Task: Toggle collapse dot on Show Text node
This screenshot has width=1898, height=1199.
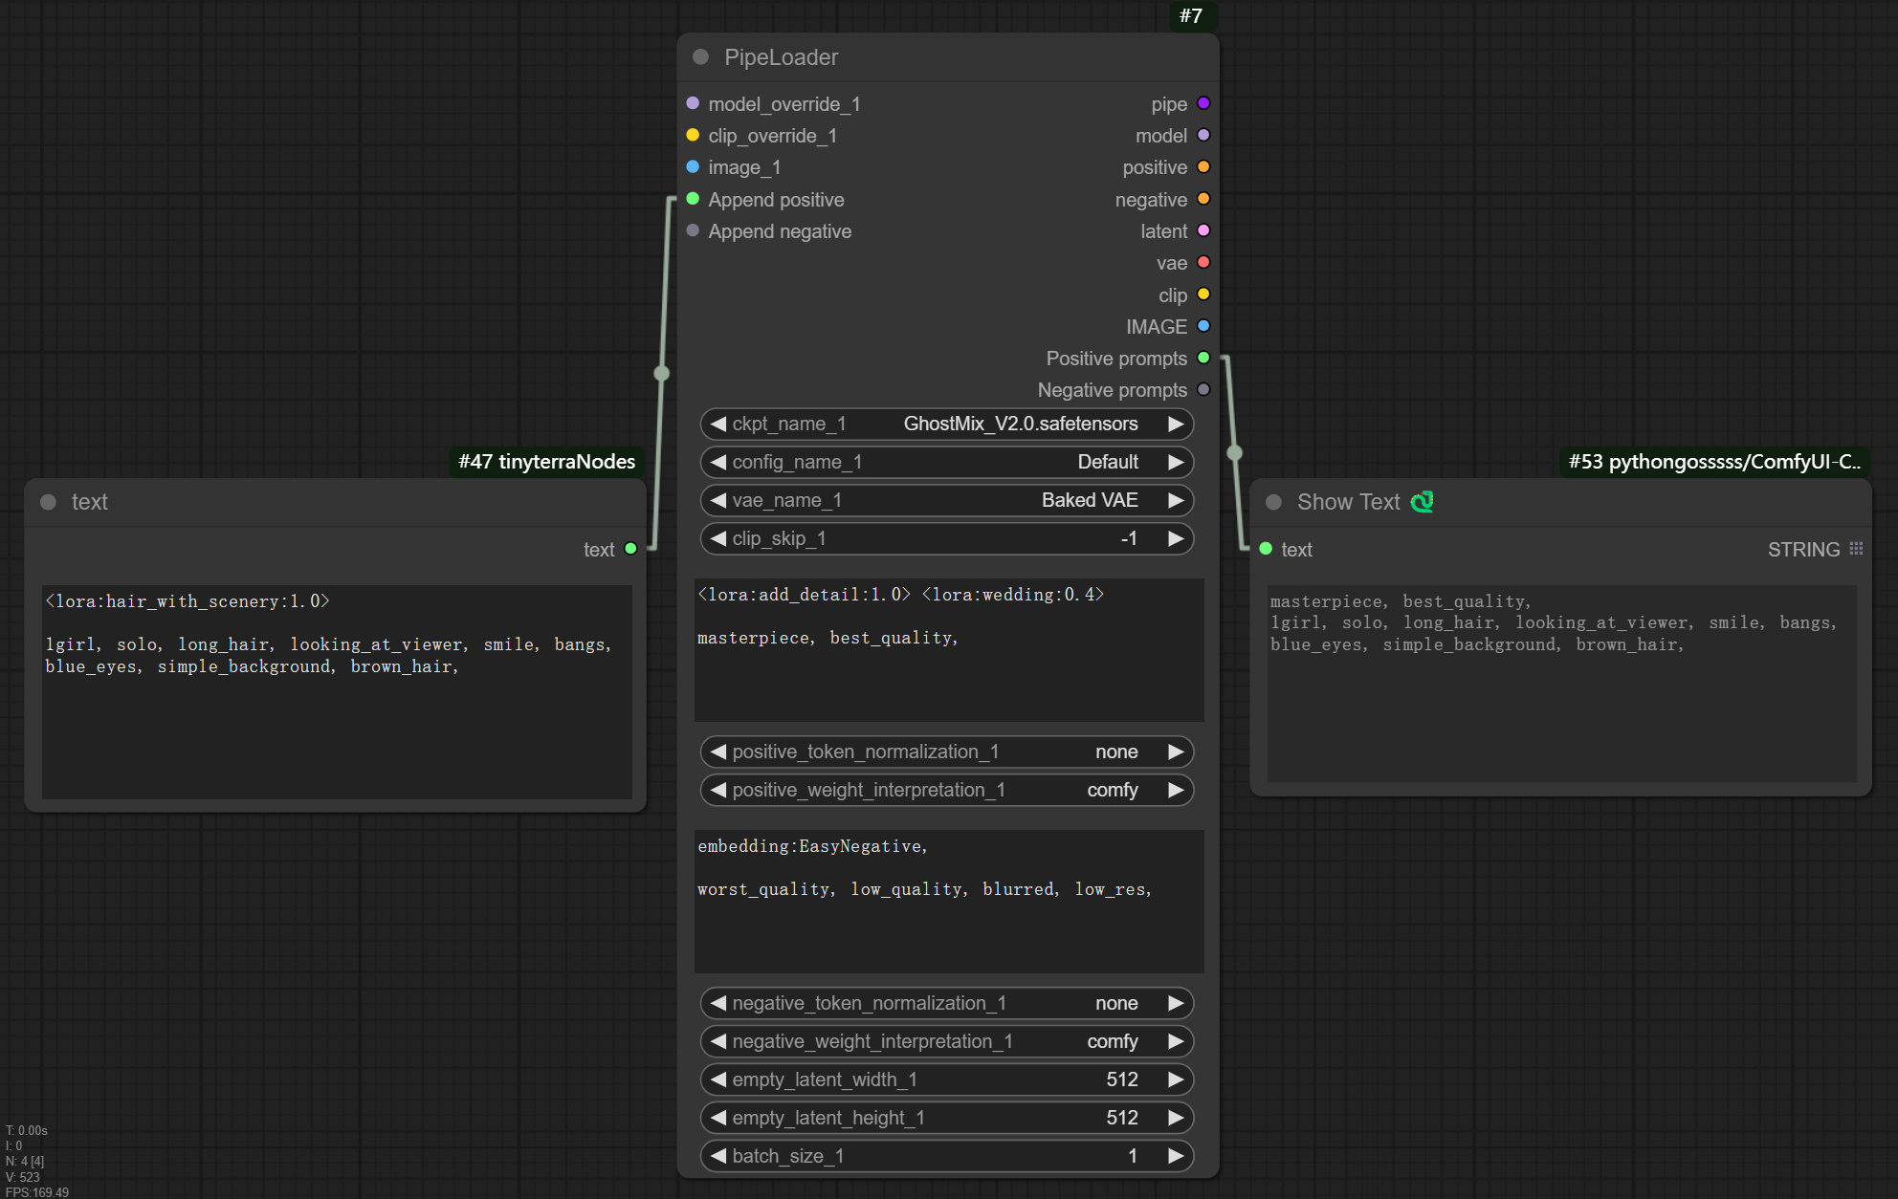Action: (x=1273, y=502)
